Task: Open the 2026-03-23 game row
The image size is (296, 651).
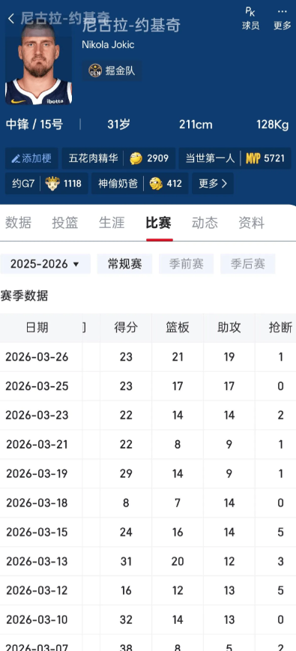Action: 148,415
